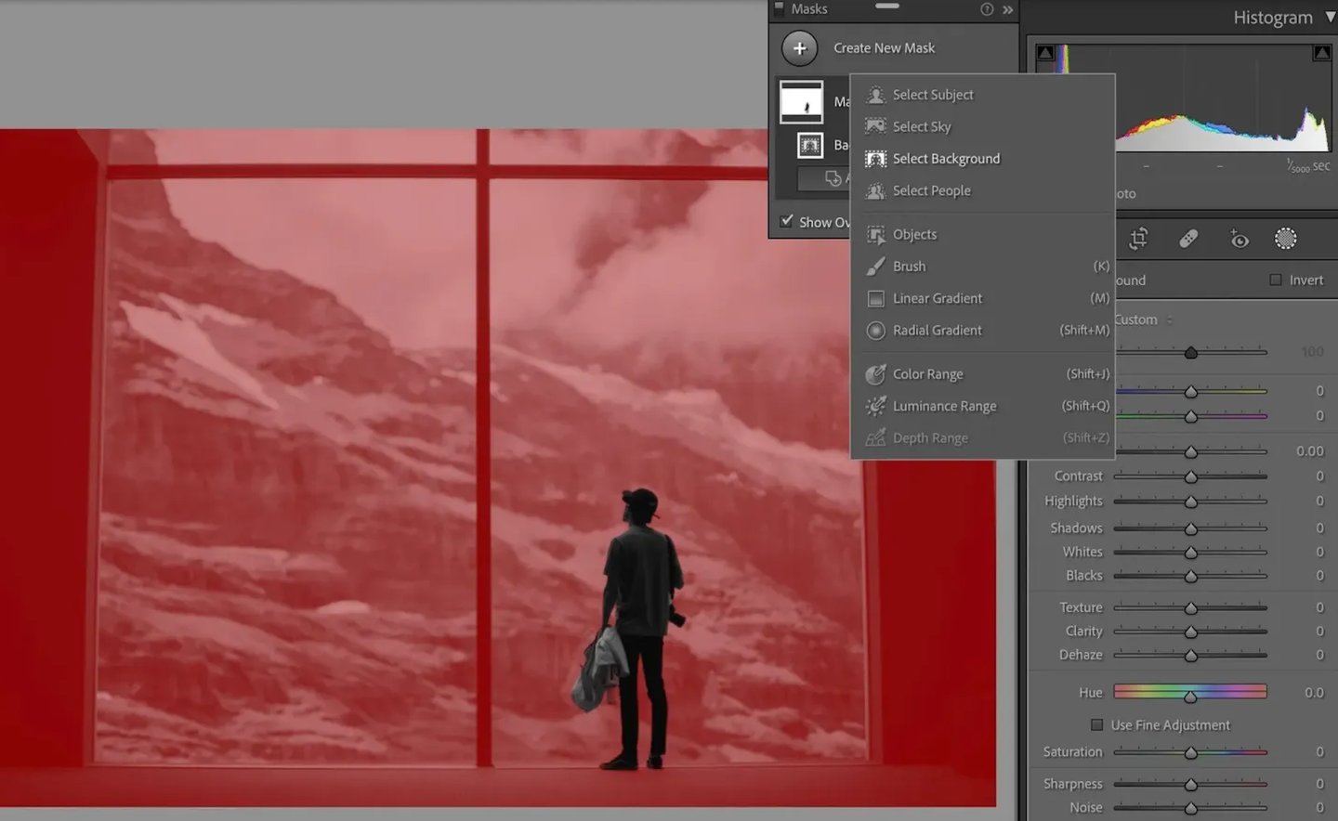The image size is (1338, 821).
Task: Pick Radial Gradient in the mask menu
Action: tap(983, 330)
